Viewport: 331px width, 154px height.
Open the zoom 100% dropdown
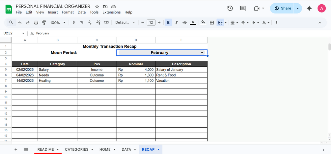click(58, 23)
